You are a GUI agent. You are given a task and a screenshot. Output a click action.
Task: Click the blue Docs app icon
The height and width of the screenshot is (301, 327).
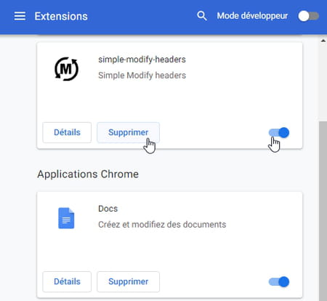(66, 218)
